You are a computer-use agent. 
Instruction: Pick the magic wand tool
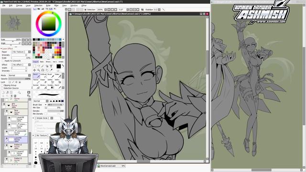pyautogui.click(x=43, y=66)
